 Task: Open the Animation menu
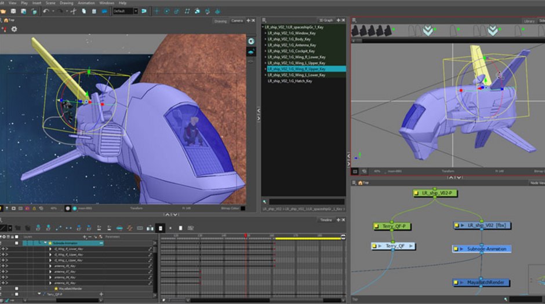coord(86,3)
